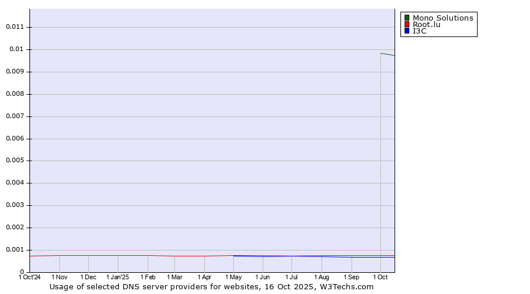
Task: Select the Mono Solutions legend label
Action: (442, 18)
